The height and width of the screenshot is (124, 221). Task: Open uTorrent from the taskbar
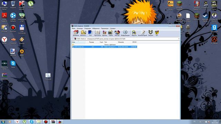pos(25,122)
